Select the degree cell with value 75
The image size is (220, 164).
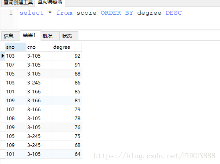click(x=67, y=136)
